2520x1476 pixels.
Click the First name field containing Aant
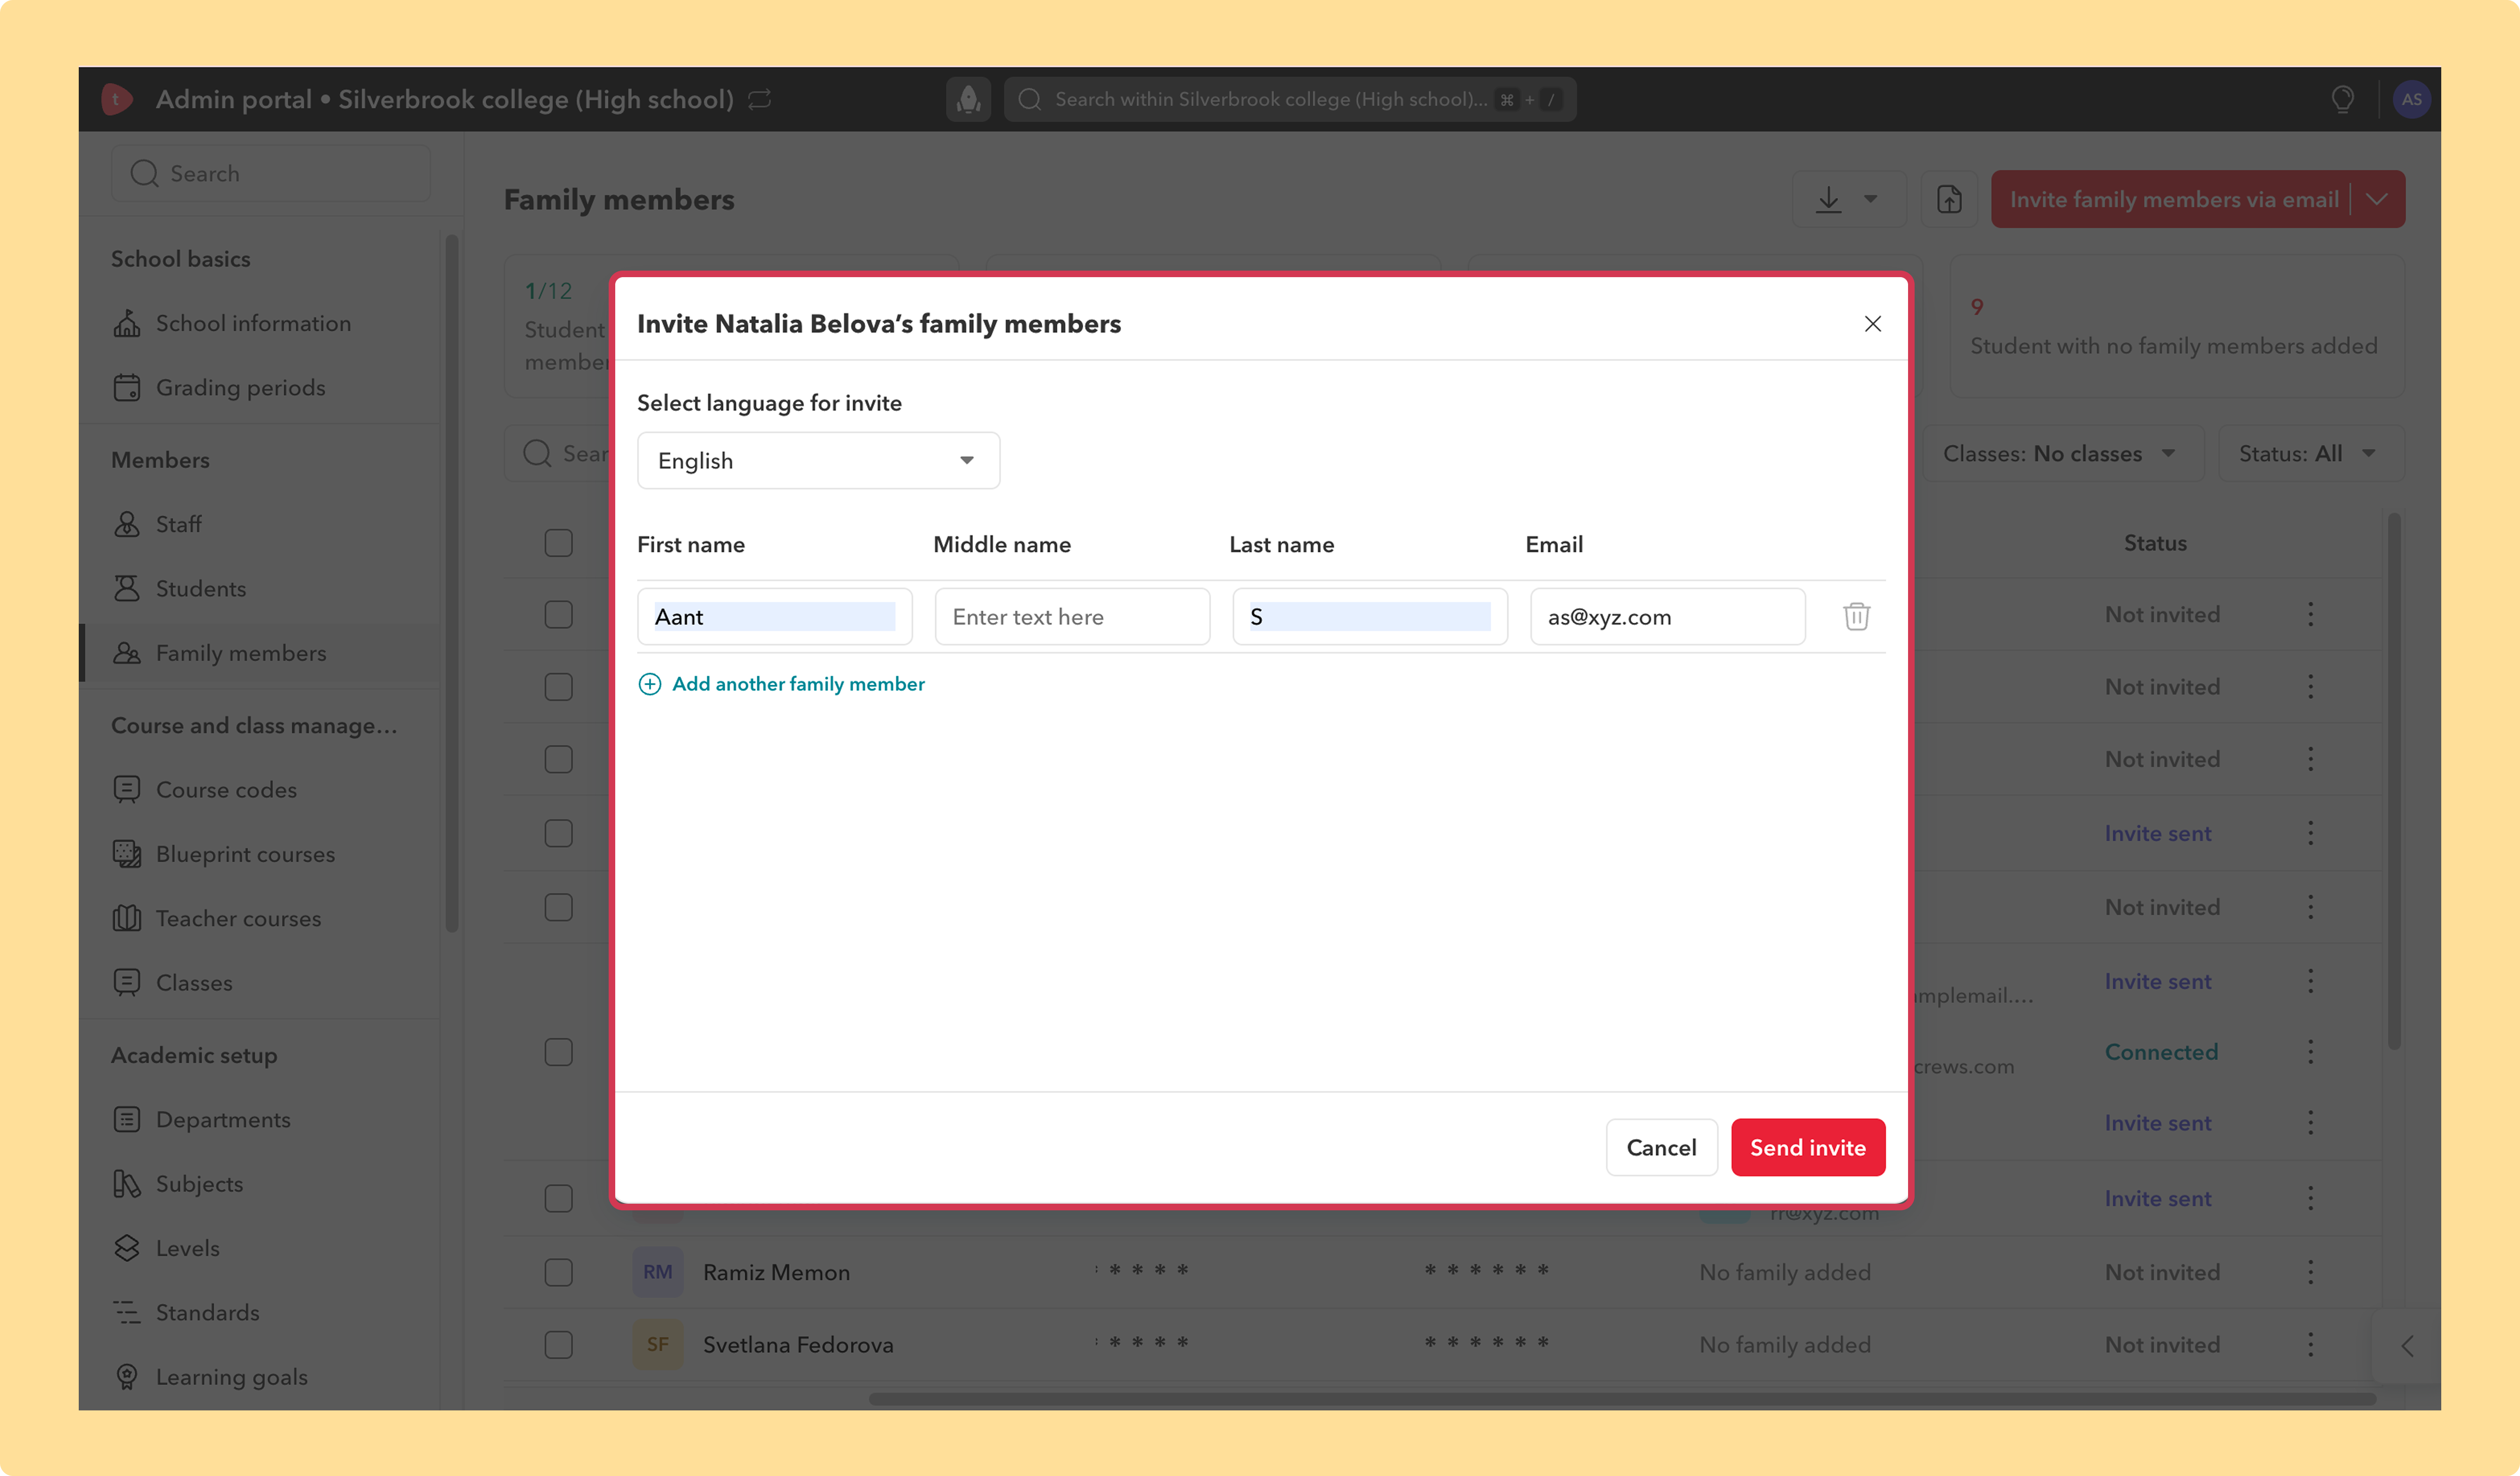(x=775, y=617)
